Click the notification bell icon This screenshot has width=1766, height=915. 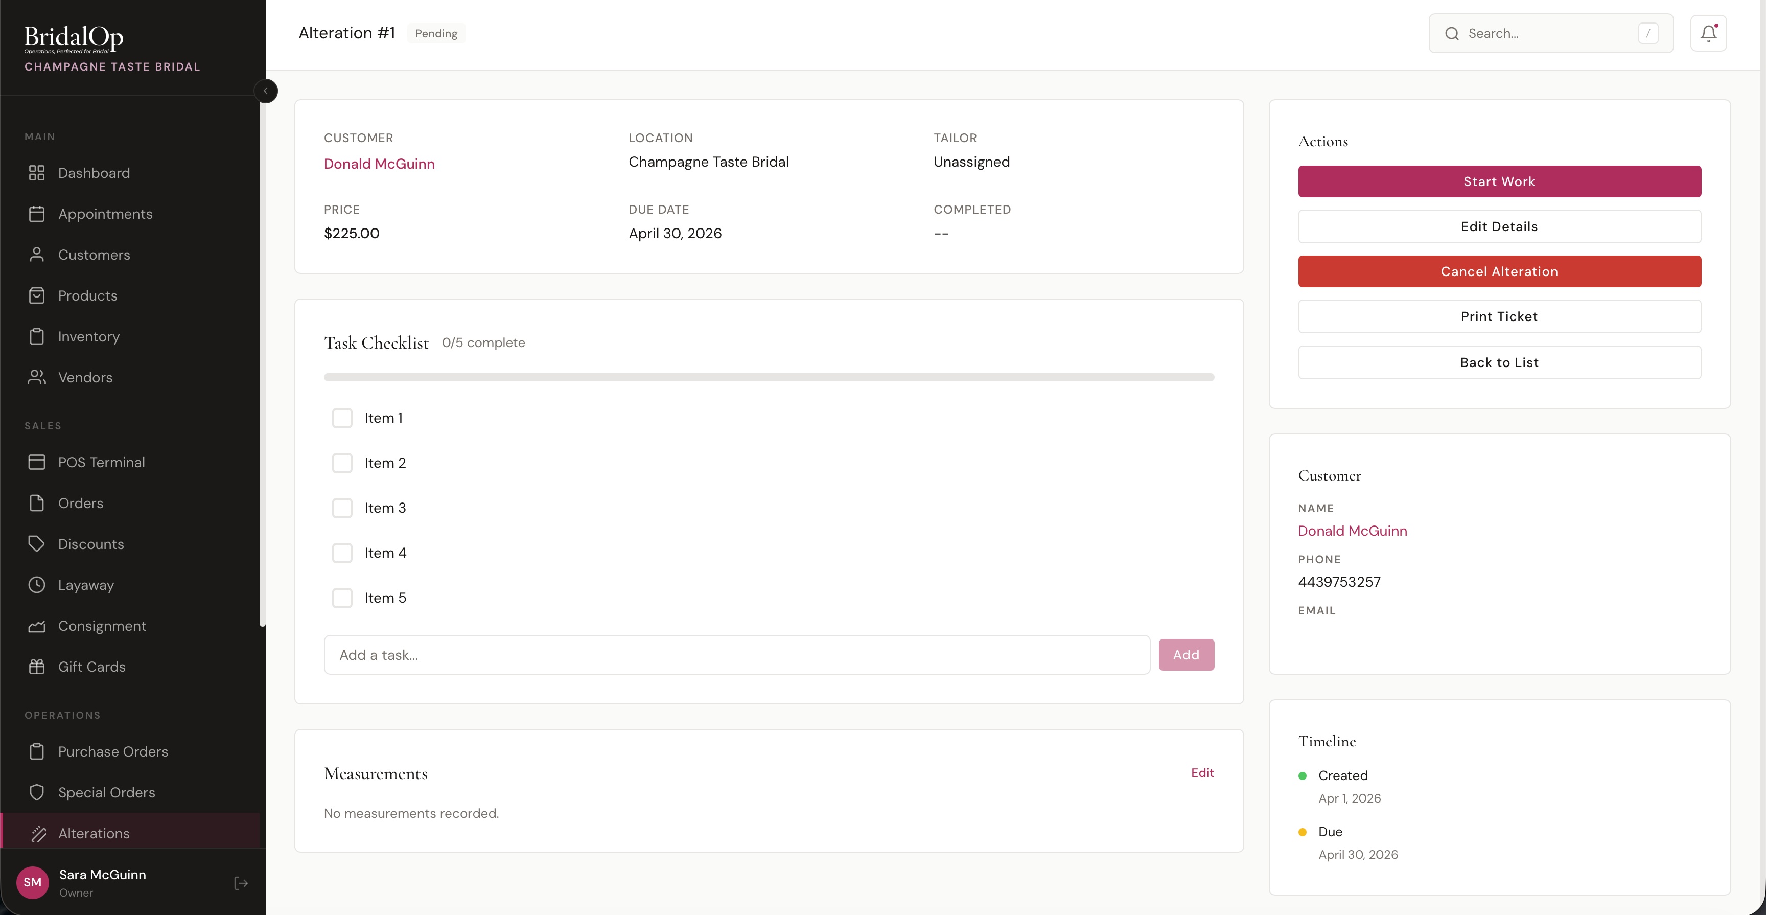pyautogui.click(x=1708, y=33)
